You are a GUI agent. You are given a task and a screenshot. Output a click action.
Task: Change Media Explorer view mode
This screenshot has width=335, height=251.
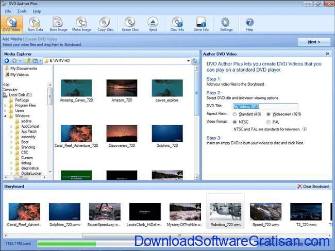click(x=35, y=61)
